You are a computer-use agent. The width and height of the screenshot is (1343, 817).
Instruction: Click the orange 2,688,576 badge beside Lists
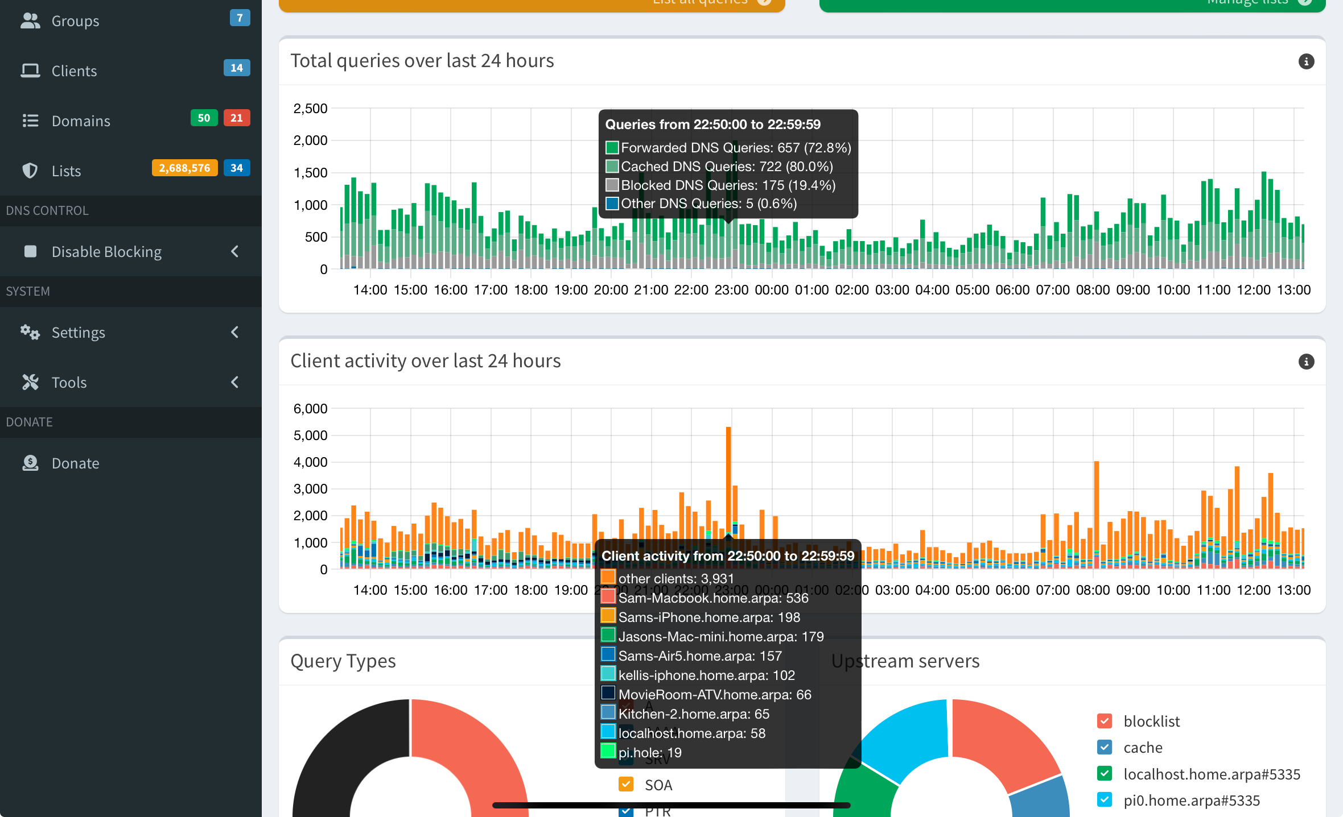pos(184,168)
